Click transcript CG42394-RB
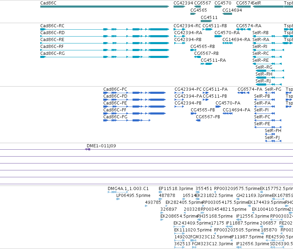This screenshot has height=249, width=293. [180, 43]
